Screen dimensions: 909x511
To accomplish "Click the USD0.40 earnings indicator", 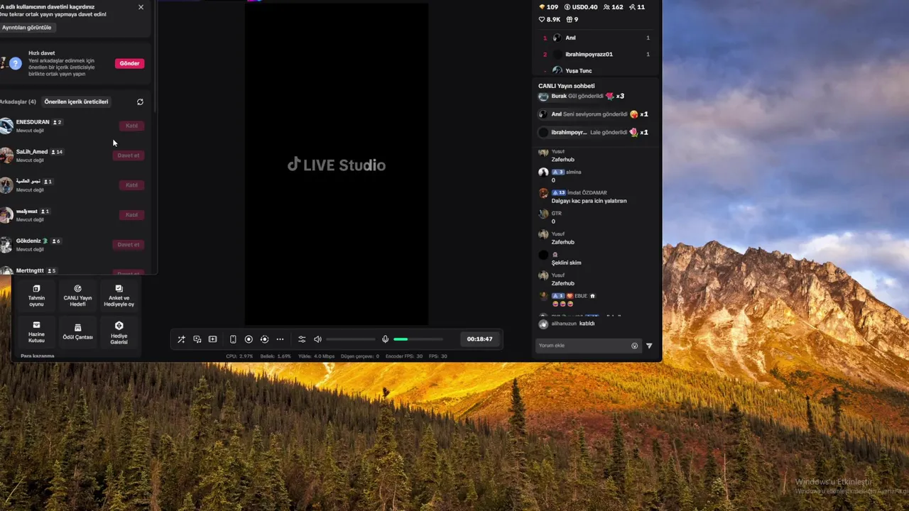I will click(x=580, y=7).
